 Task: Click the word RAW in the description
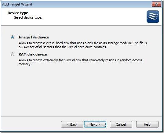pos(25,47)
